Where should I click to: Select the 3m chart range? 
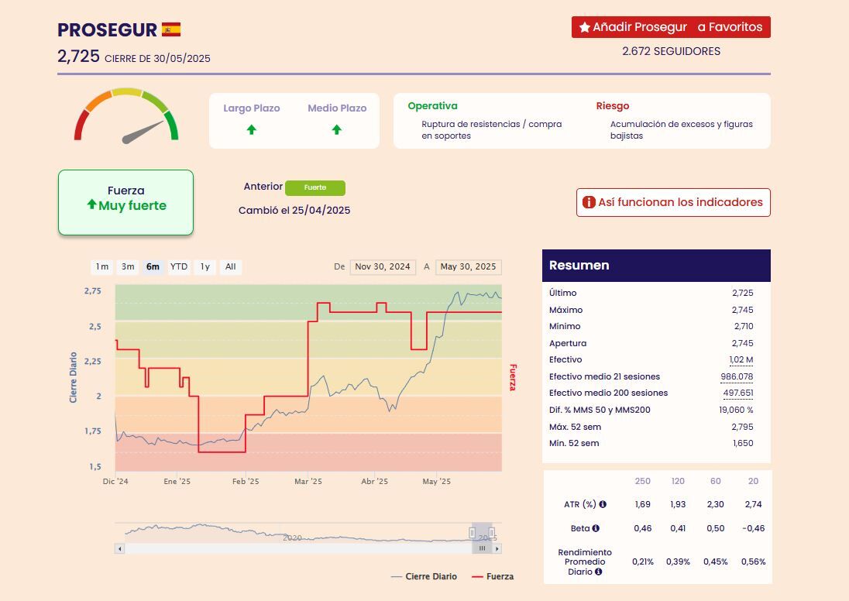(x=128, y=267)
